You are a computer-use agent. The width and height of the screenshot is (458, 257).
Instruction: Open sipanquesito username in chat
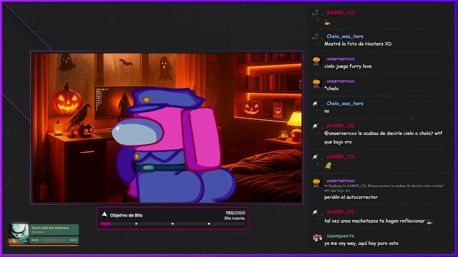340,236
